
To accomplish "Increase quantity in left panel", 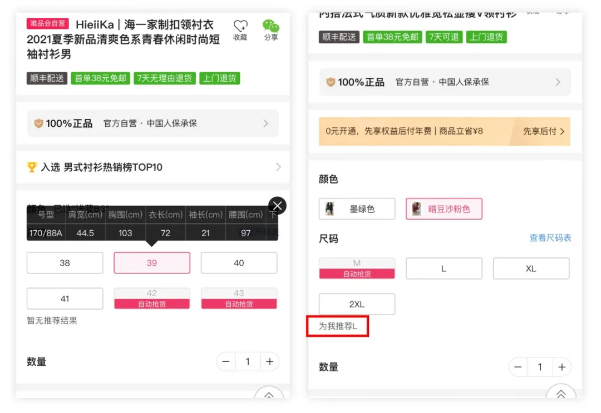I will click(269, 361).
